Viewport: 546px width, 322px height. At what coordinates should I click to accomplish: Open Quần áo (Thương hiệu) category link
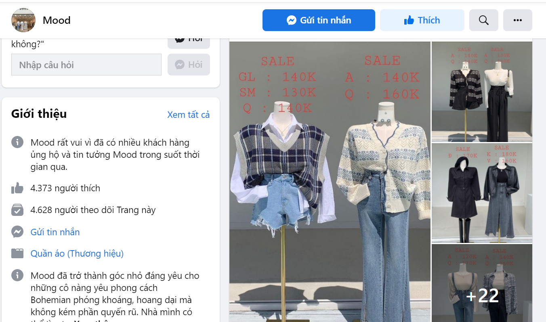click(77, 253)
